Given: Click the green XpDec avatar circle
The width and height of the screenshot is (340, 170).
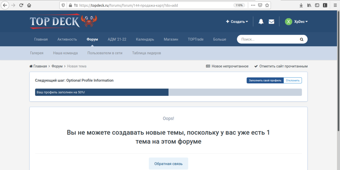Looking at the screenshot, I should tap(288, 22).
